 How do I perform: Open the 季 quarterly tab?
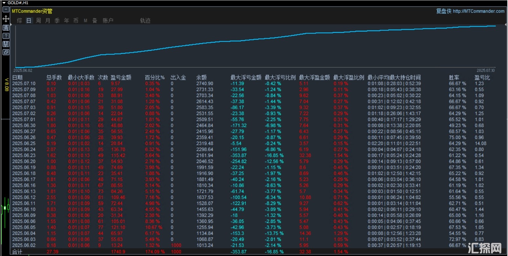pyautogui.click(x=57, y=21)
